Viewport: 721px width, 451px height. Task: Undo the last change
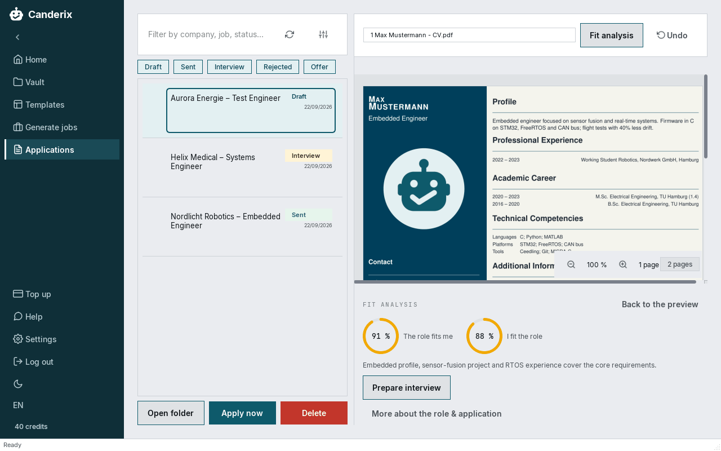tap(672, 35)
